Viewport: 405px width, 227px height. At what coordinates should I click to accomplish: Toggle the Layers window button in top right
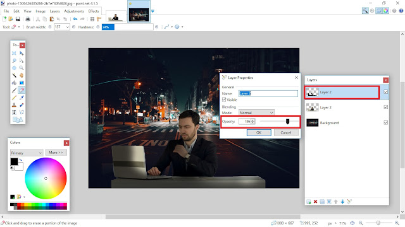[378, 11]
